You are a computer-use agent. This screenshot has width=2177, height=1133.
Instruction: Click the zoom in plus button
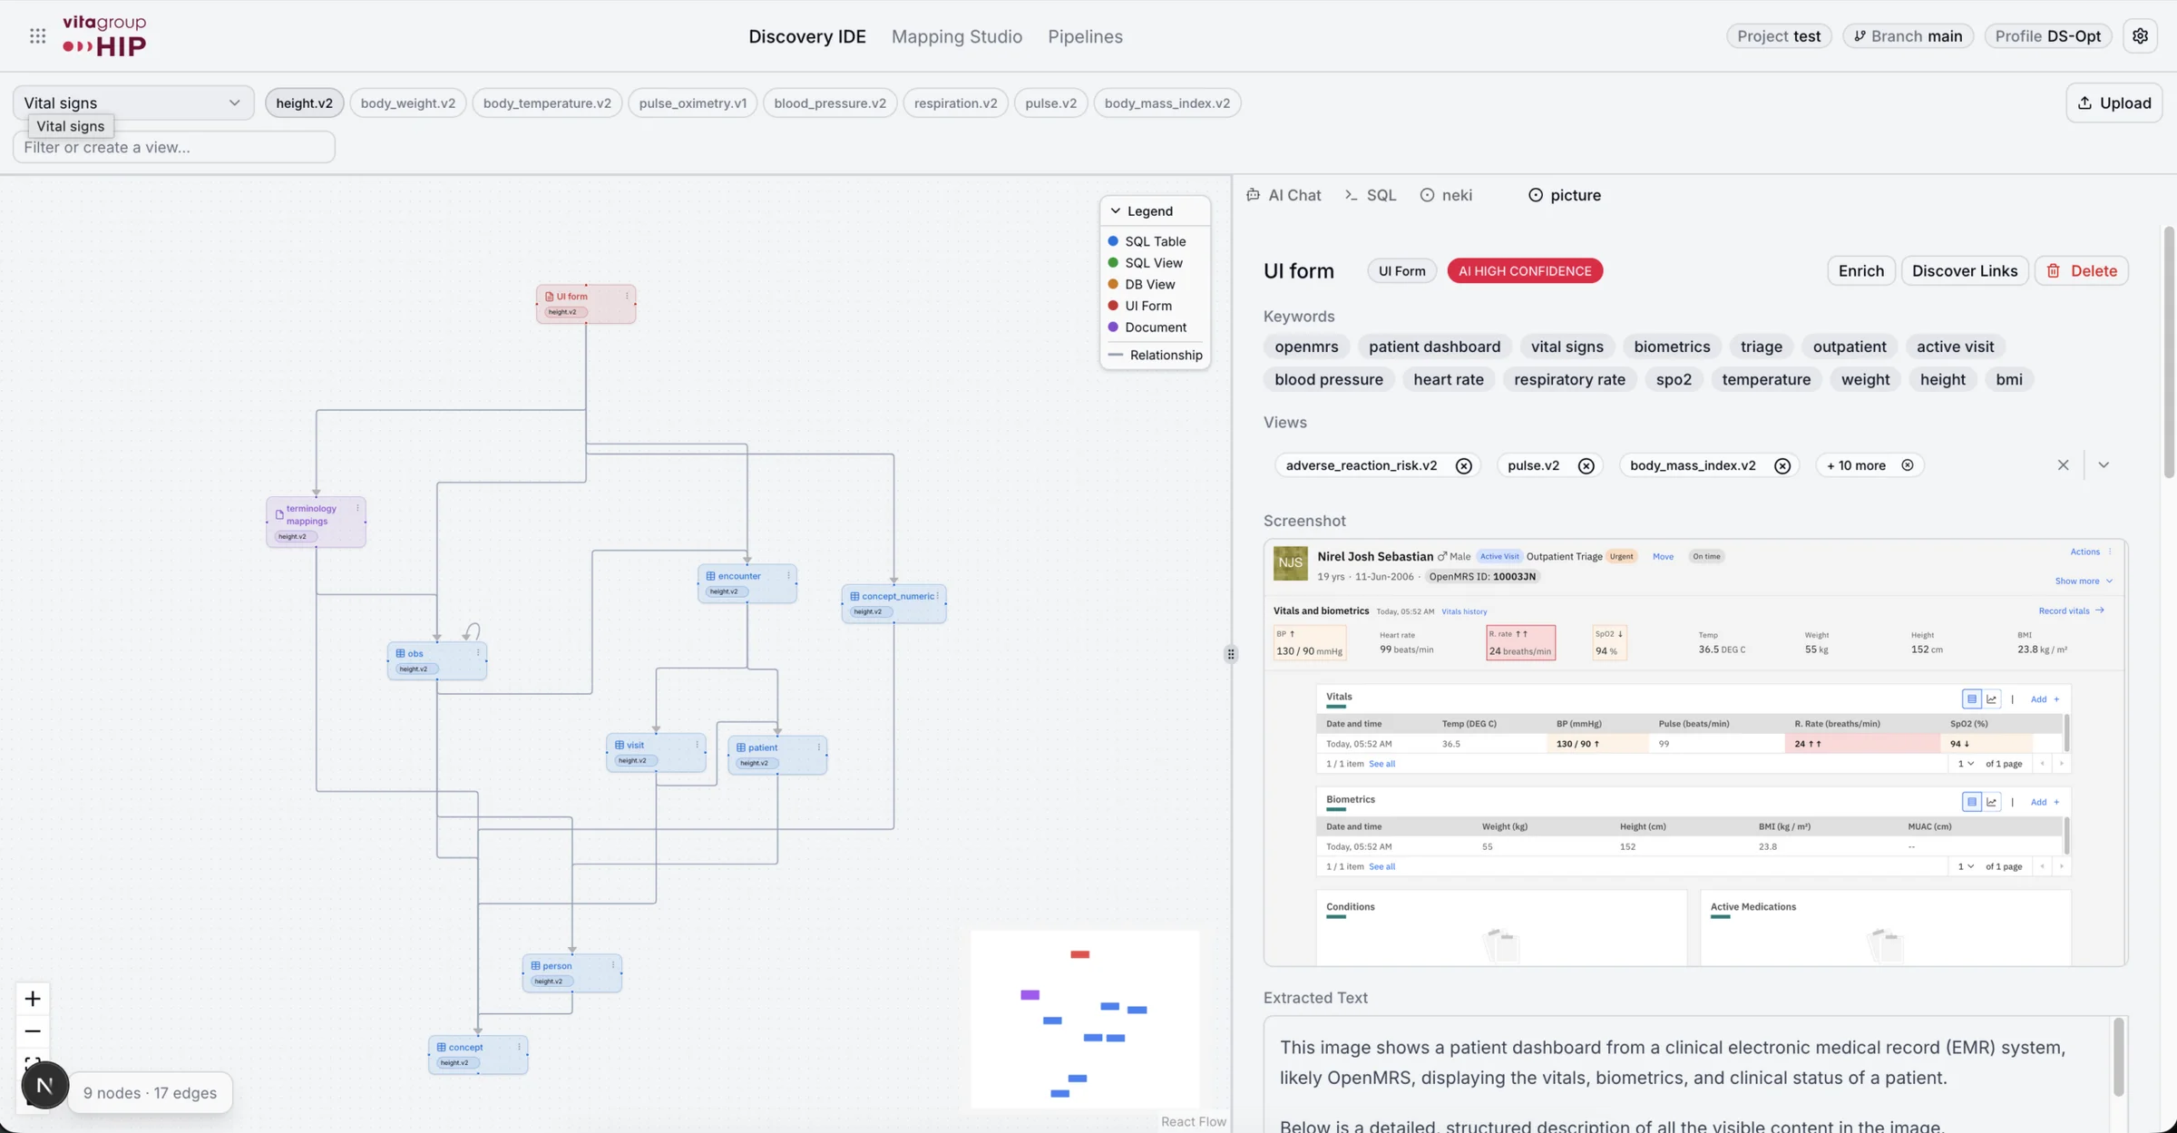click(x=33, y=999)
